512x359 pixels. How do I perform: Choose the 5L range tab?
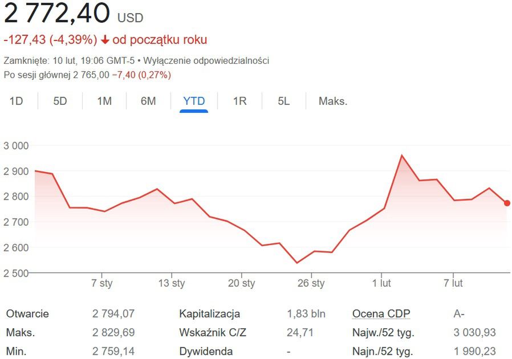(x=284, y=101)
